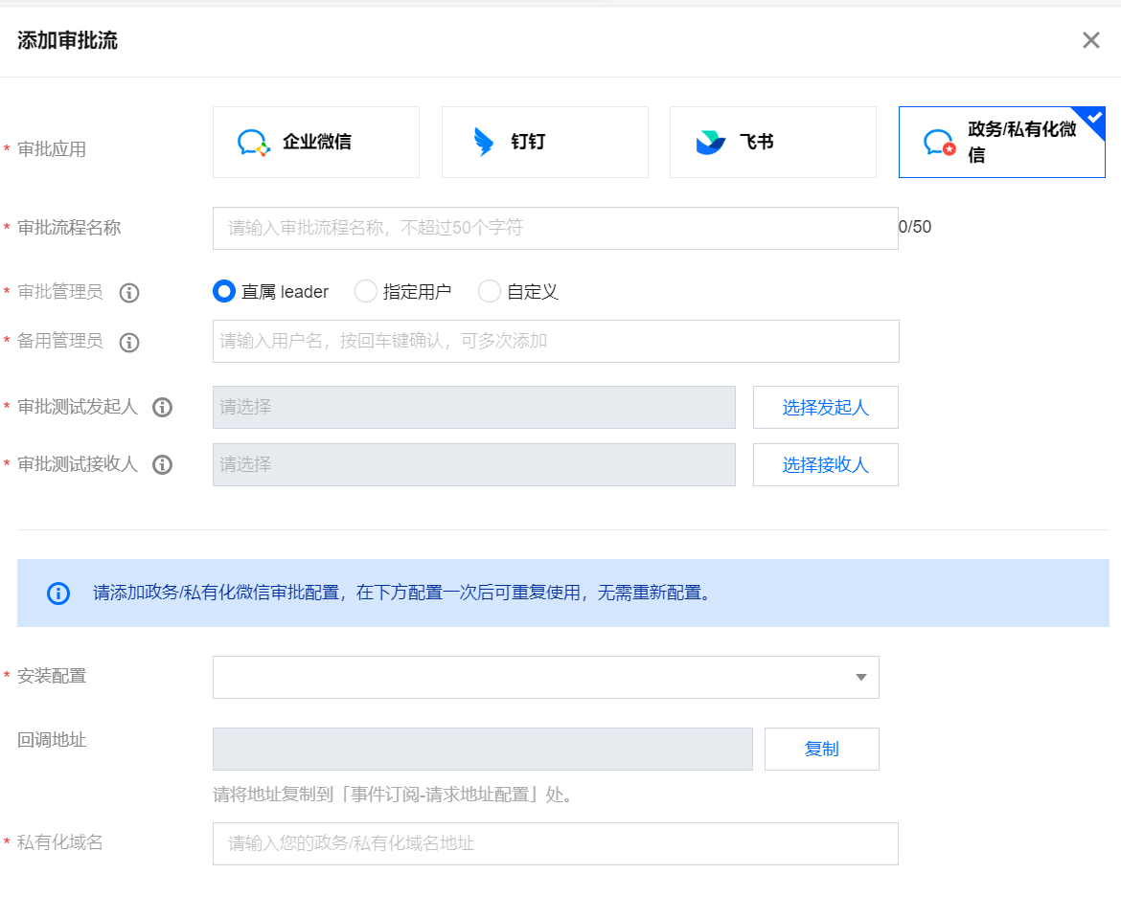1121x919 pixels.
Task: Click the 复制 button for 回调地址
Action: (x=821, y=749)
